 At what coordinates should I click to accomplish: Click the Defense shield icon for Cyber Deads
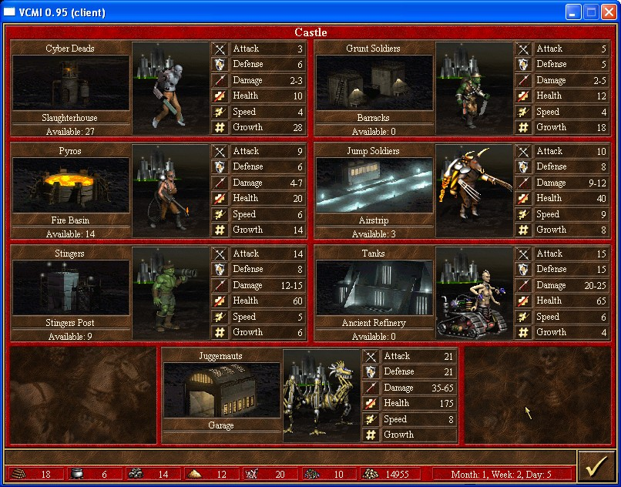[220, 65]
